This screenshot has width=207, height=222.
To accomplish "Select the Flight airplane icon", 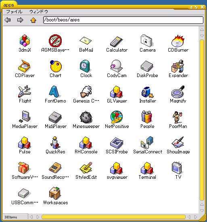I will click(25, 92).
